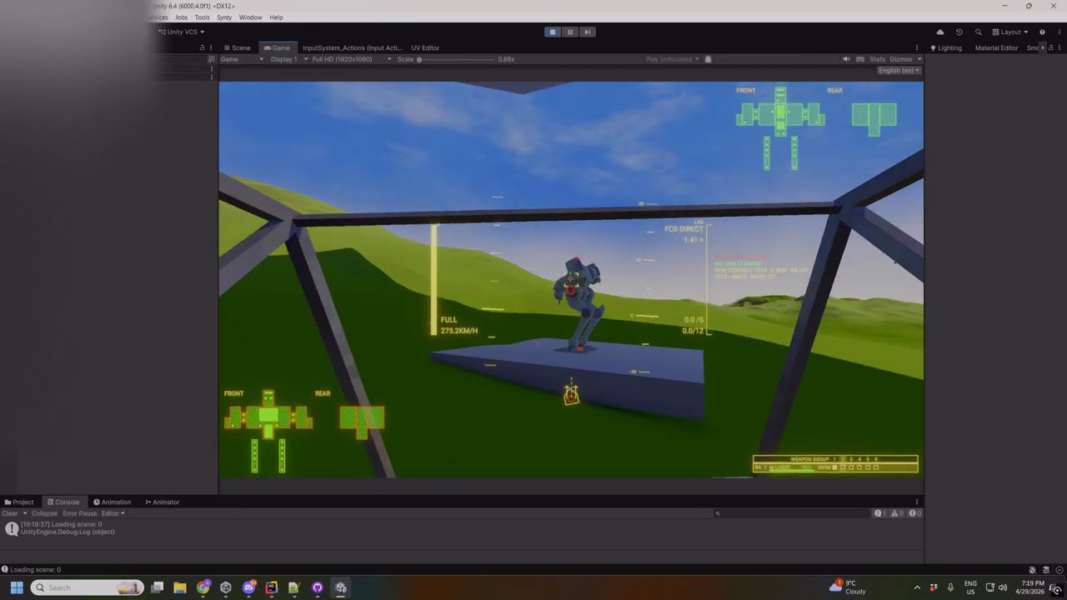Open the Console Editor dropdown

(x=113, y=513)
